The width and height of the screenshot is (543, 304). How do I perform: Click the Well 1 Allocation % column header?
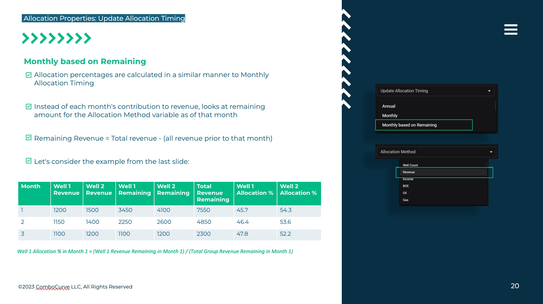(255, 190)
